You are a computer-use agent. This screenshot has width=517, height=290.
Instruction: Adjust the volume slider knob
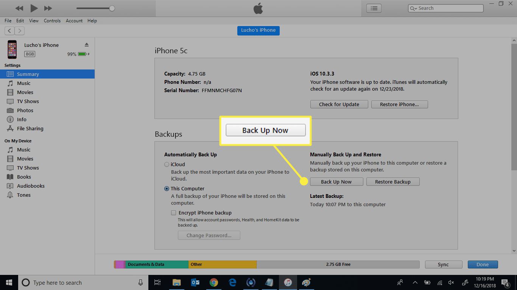tap(112, 8)
